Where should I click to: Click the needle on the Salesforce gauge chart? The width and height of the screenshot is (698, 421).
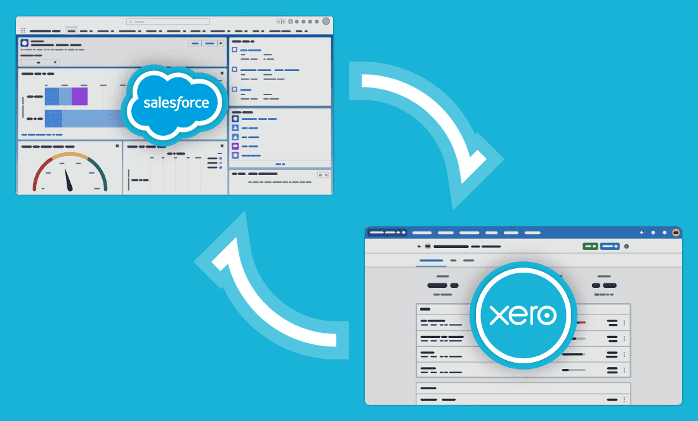click(68, 179)
